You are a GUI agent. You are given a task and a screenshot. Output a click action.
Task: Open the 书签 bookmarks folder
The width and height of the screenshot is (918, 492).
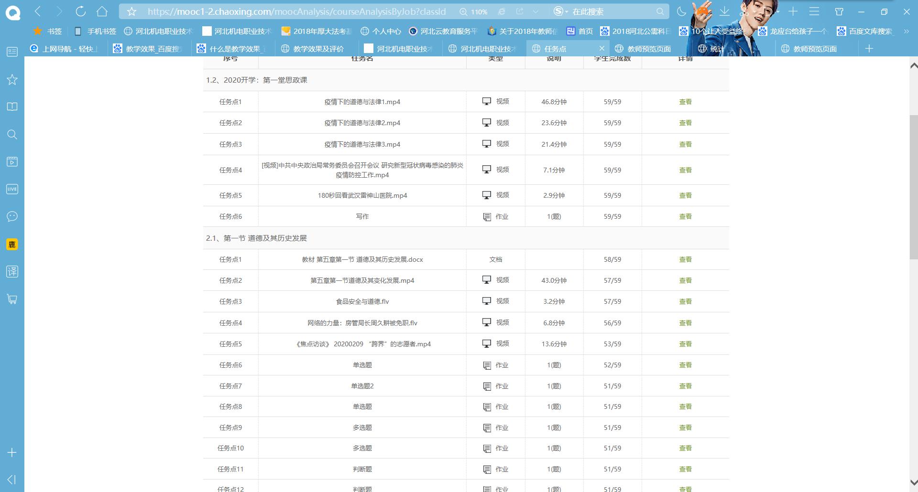48,31
